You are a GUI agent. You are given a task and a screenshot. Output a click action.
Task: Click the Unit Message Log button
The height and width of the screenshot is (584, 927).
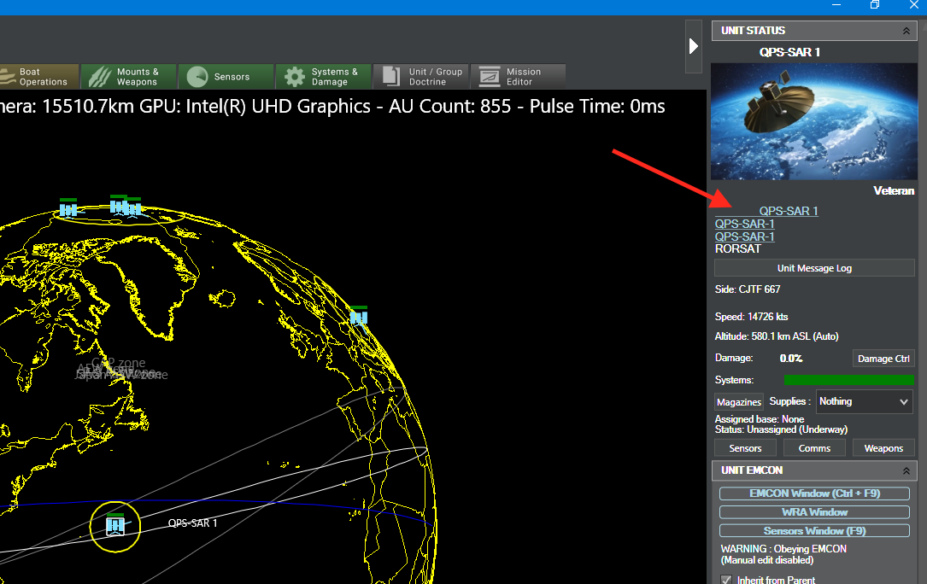click(814, 268)
